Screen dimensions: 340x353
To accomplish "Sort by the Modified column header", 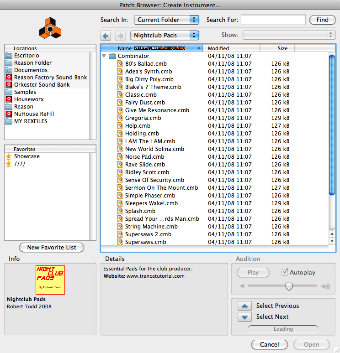I will [232, 48].
